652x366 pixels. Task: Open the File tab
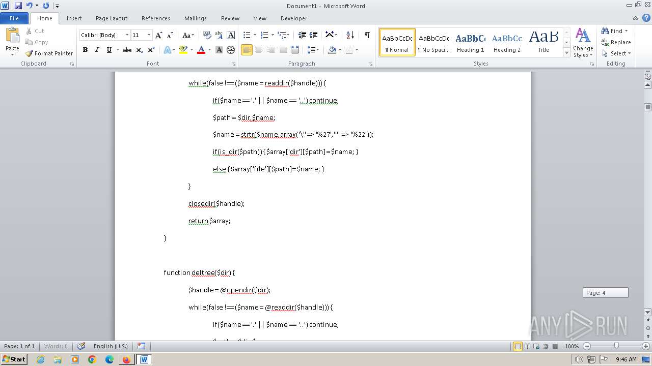14,18
